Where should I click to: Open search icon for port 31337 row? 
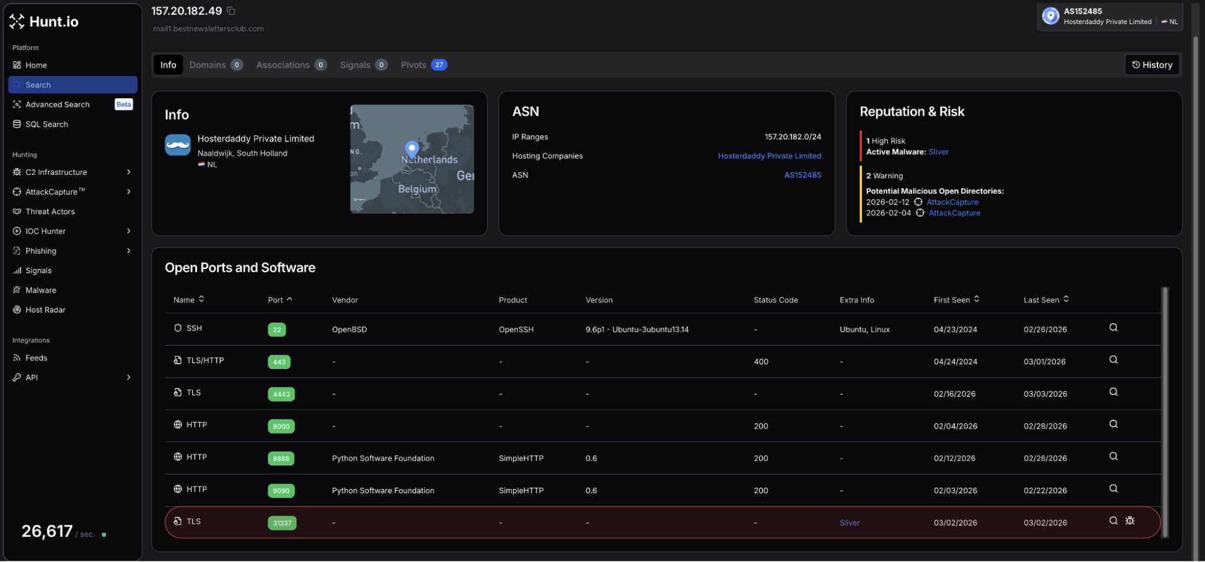coord(1113,520)
